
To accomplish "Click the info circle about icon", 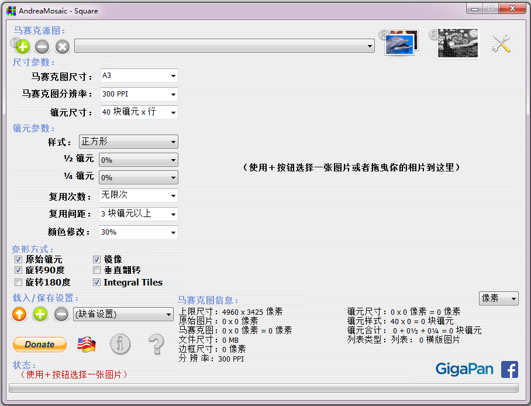I will [x=120, y=344].
